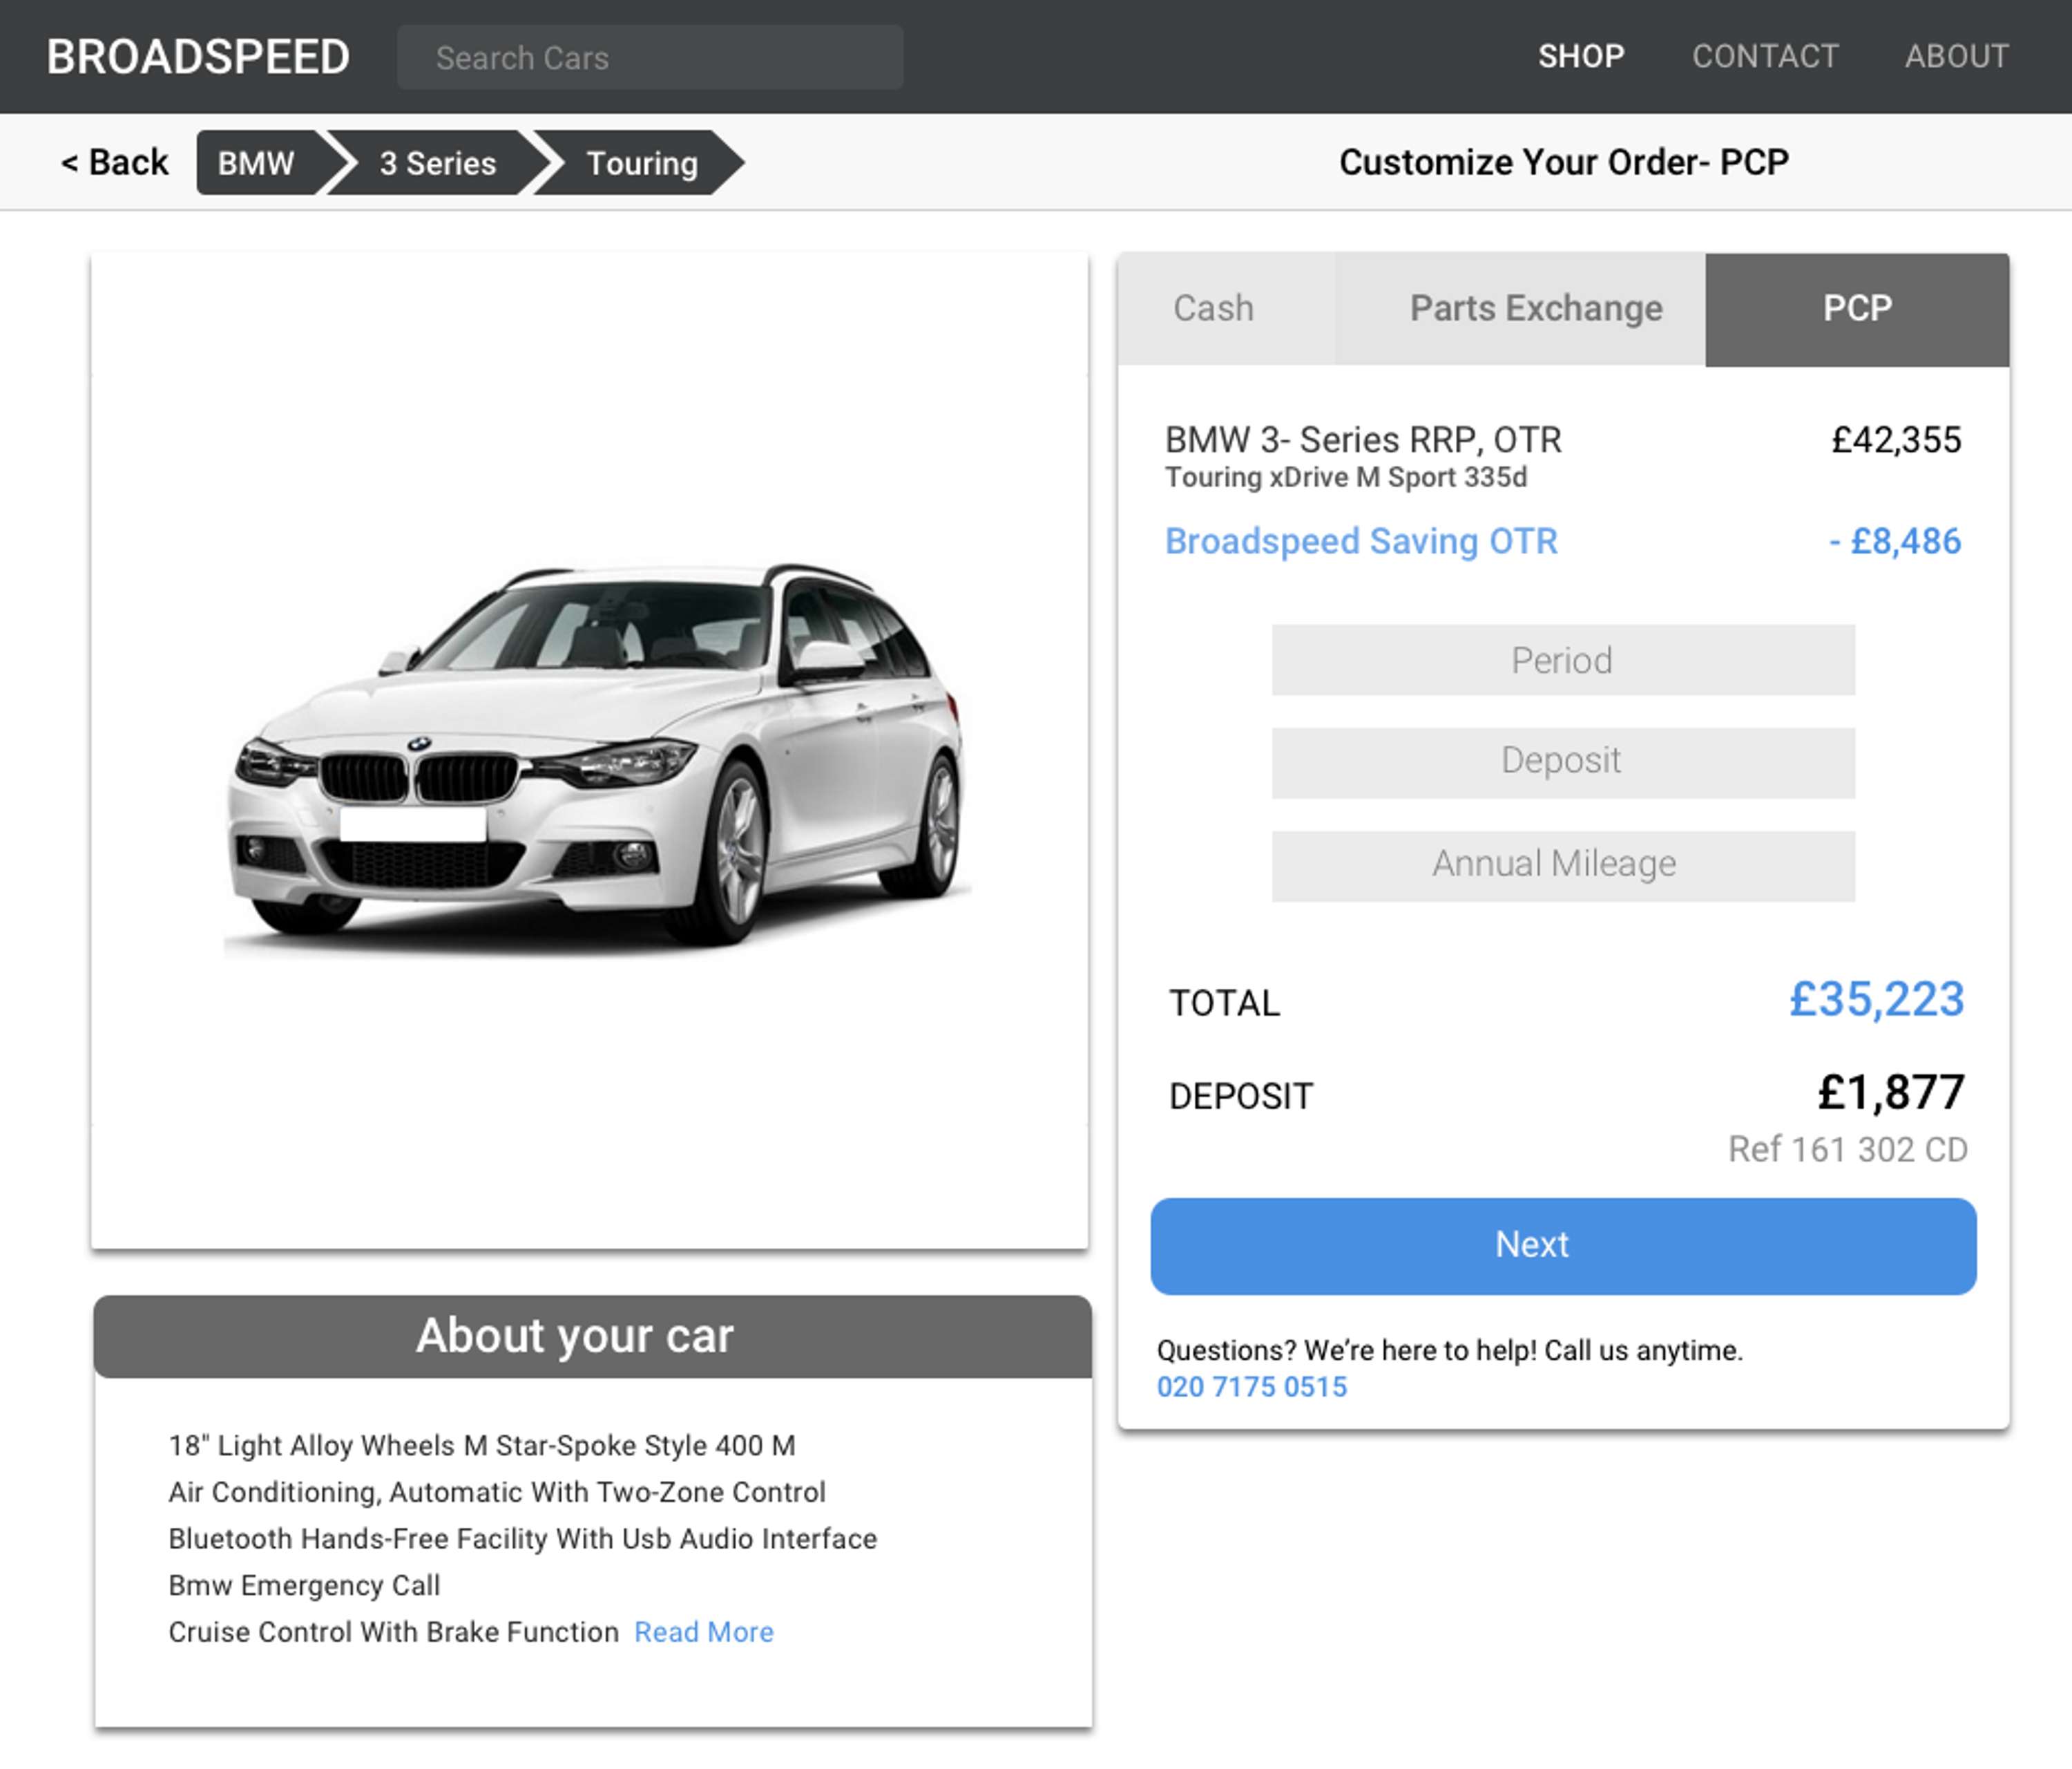Click the About your car header
The height and width of the screenshot is (1769, 2072).
[x=593, y=1336]
